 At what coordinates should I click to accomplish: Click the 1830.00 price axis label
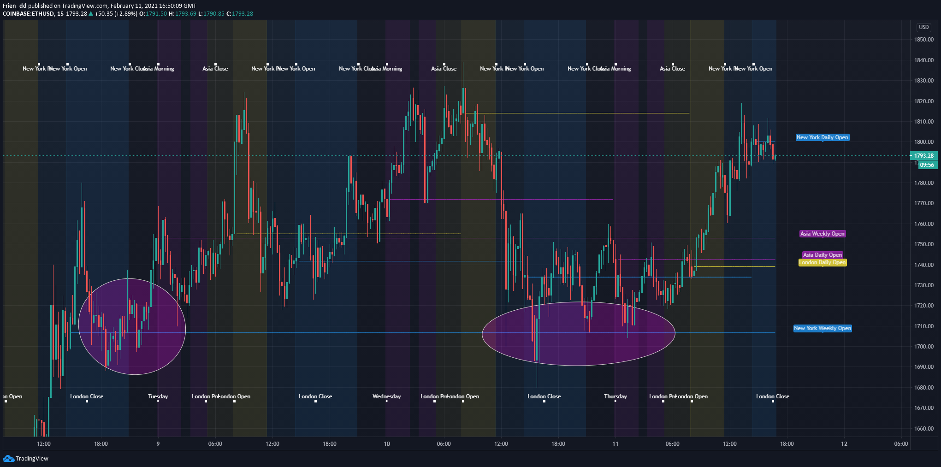(924, 81)
